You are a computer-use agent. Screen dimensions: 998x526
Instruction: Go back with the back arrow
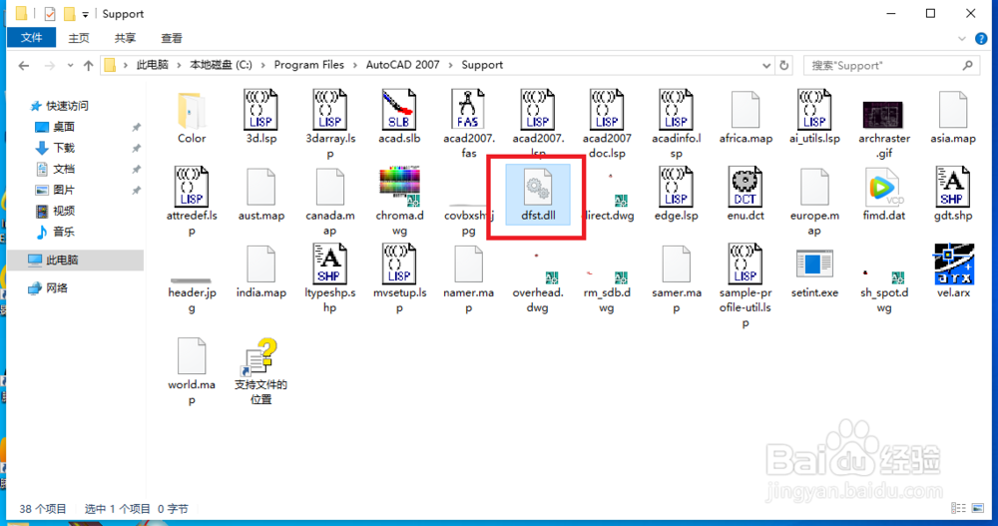click(x=24, y=65)
